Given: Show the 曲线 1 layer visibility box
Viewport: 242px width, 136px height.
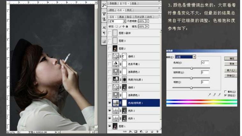Looking at the screenshot, I should click(x=110, y=87).
